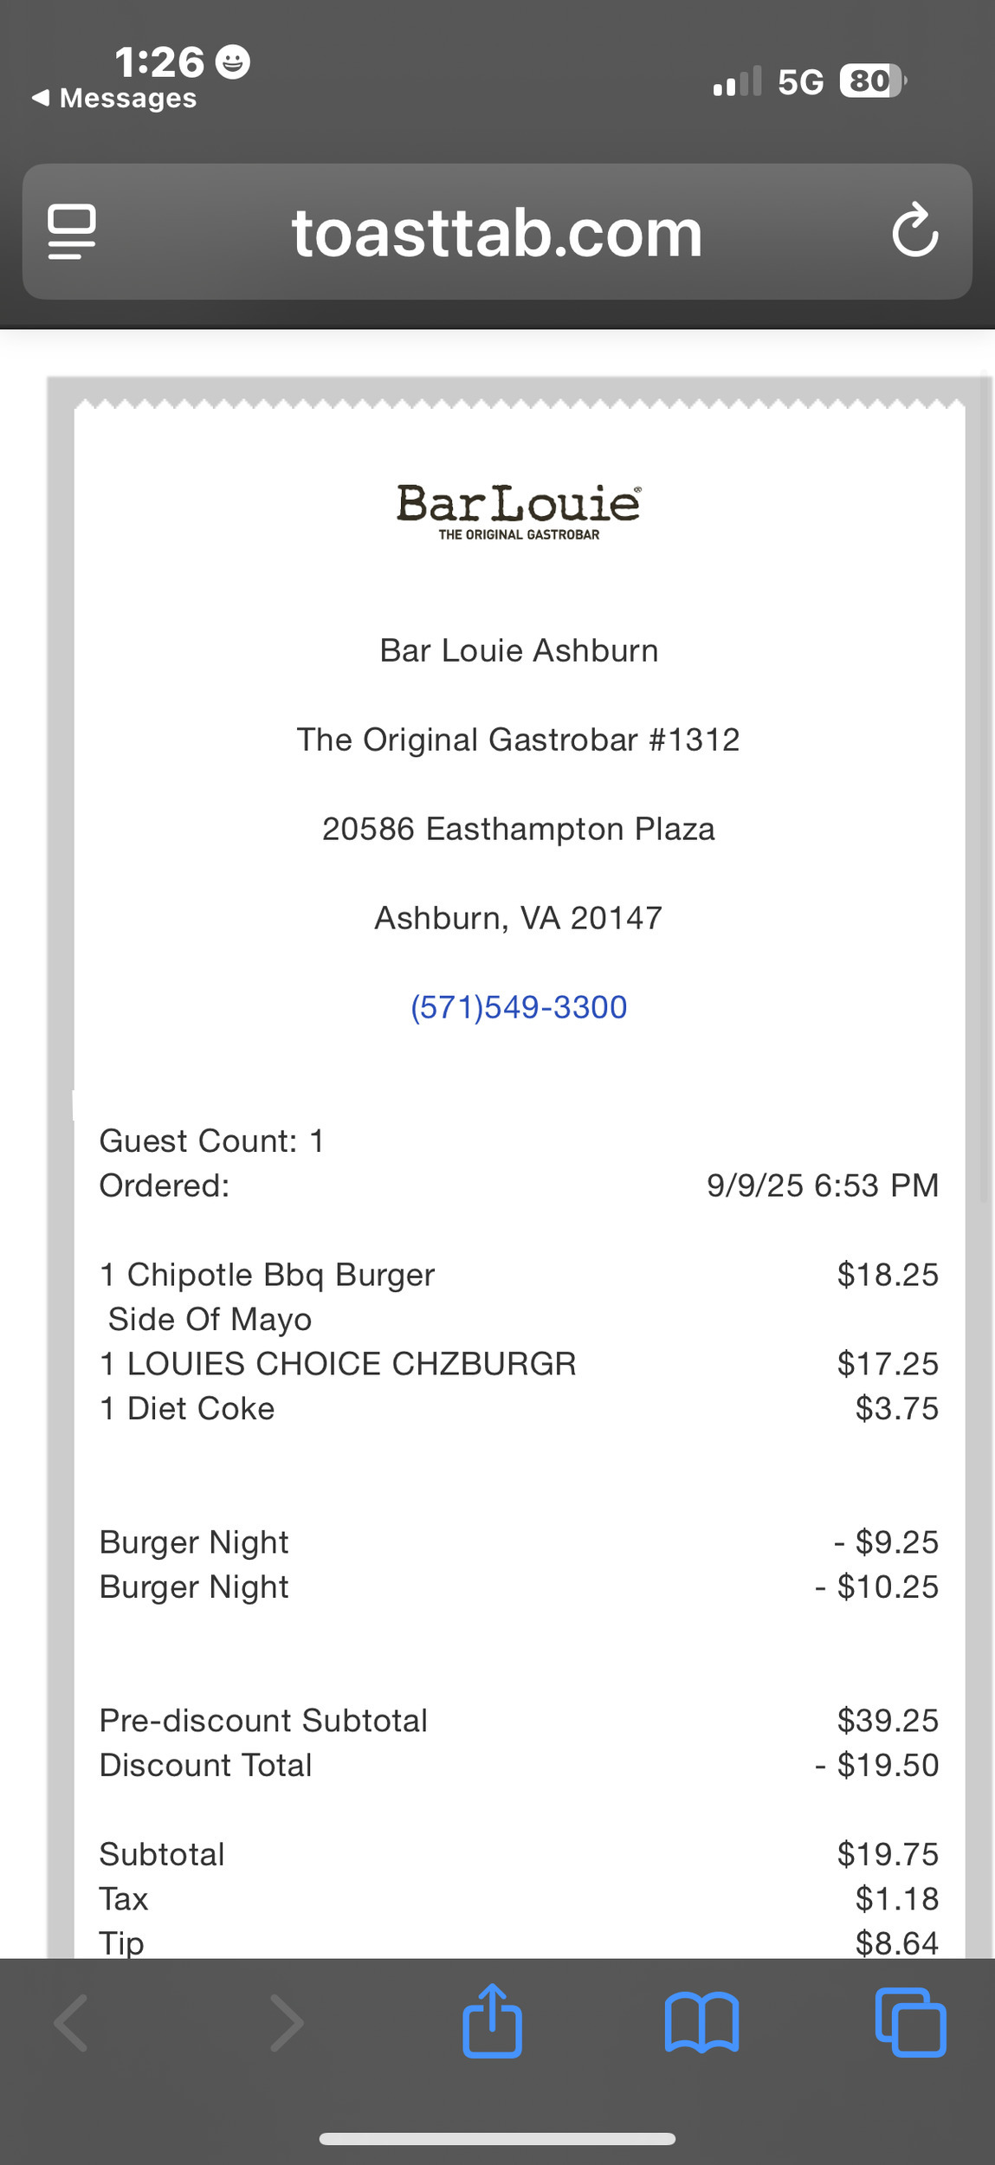Tap the 20586 Easthampton Plaza address text
Screen dimensions: 995x2165
point(519,829)
